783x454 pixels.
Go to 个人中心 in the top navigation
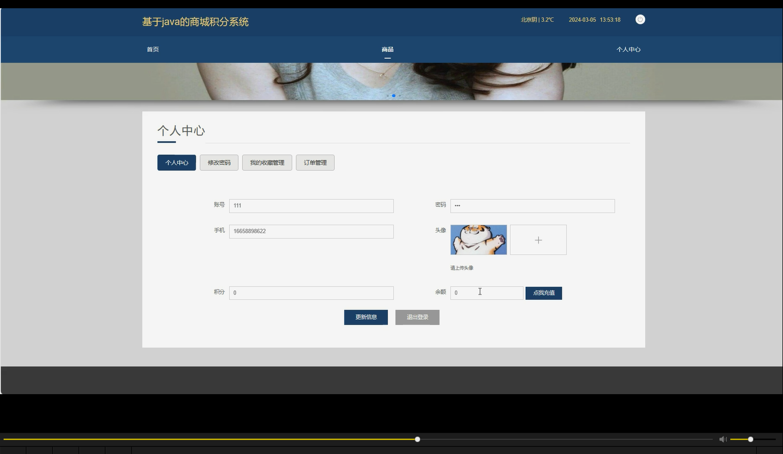(x=629, y=49)
